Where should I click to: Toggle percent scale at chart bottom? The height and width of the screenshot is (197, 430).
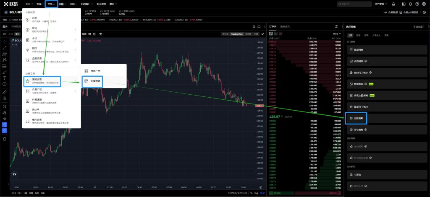pyautogui.click(x=251, y=193)
